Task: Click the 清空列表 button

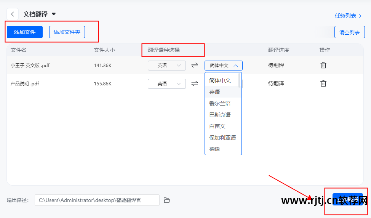Action: (349, 32)
